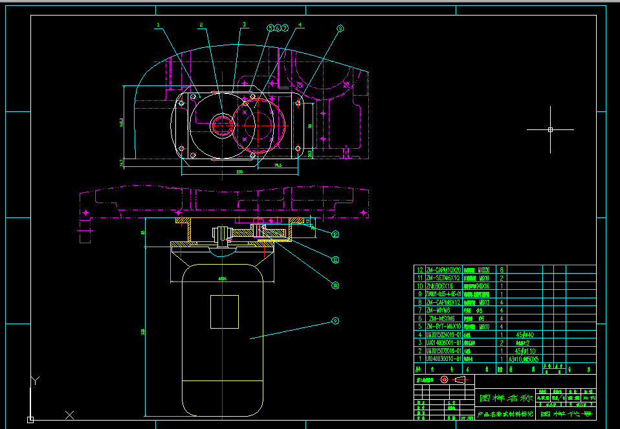Click the UCS origin icon square

coord(30,419)
